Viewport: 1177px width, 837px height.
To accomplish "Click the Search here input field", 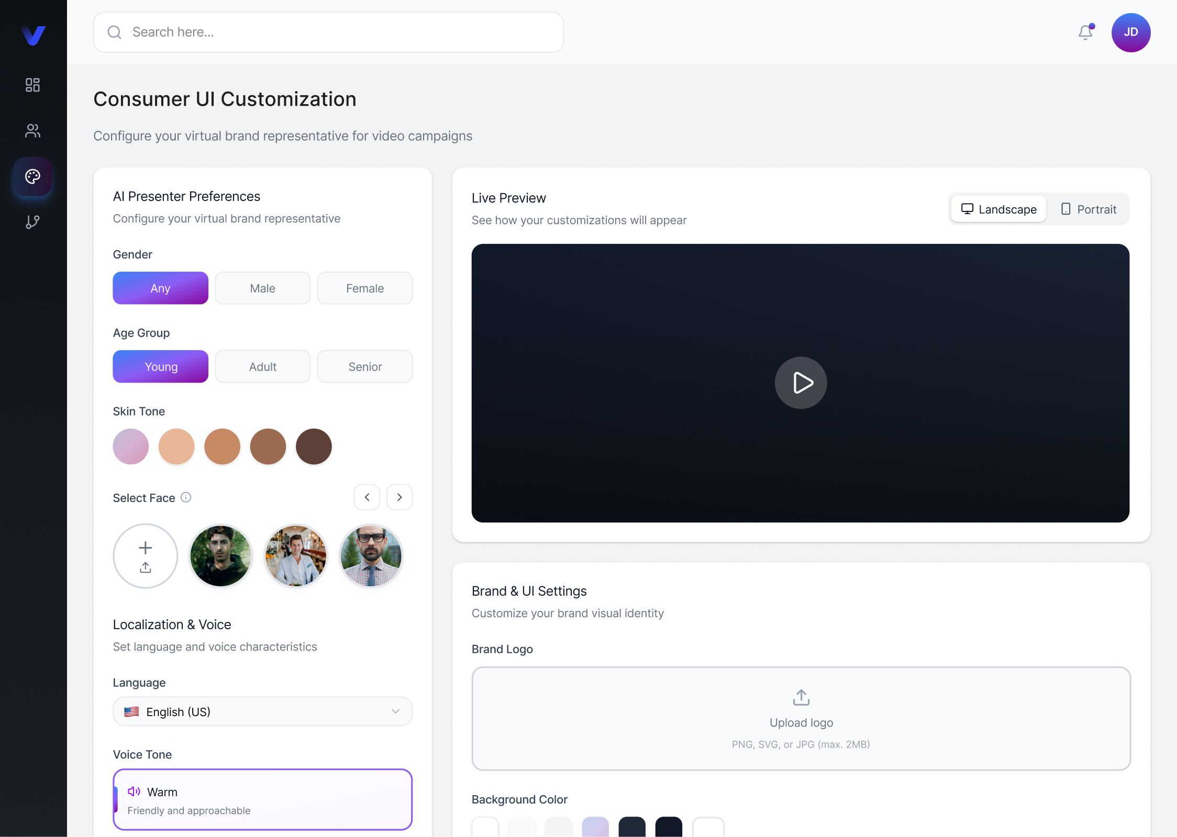I will (328, 32).
